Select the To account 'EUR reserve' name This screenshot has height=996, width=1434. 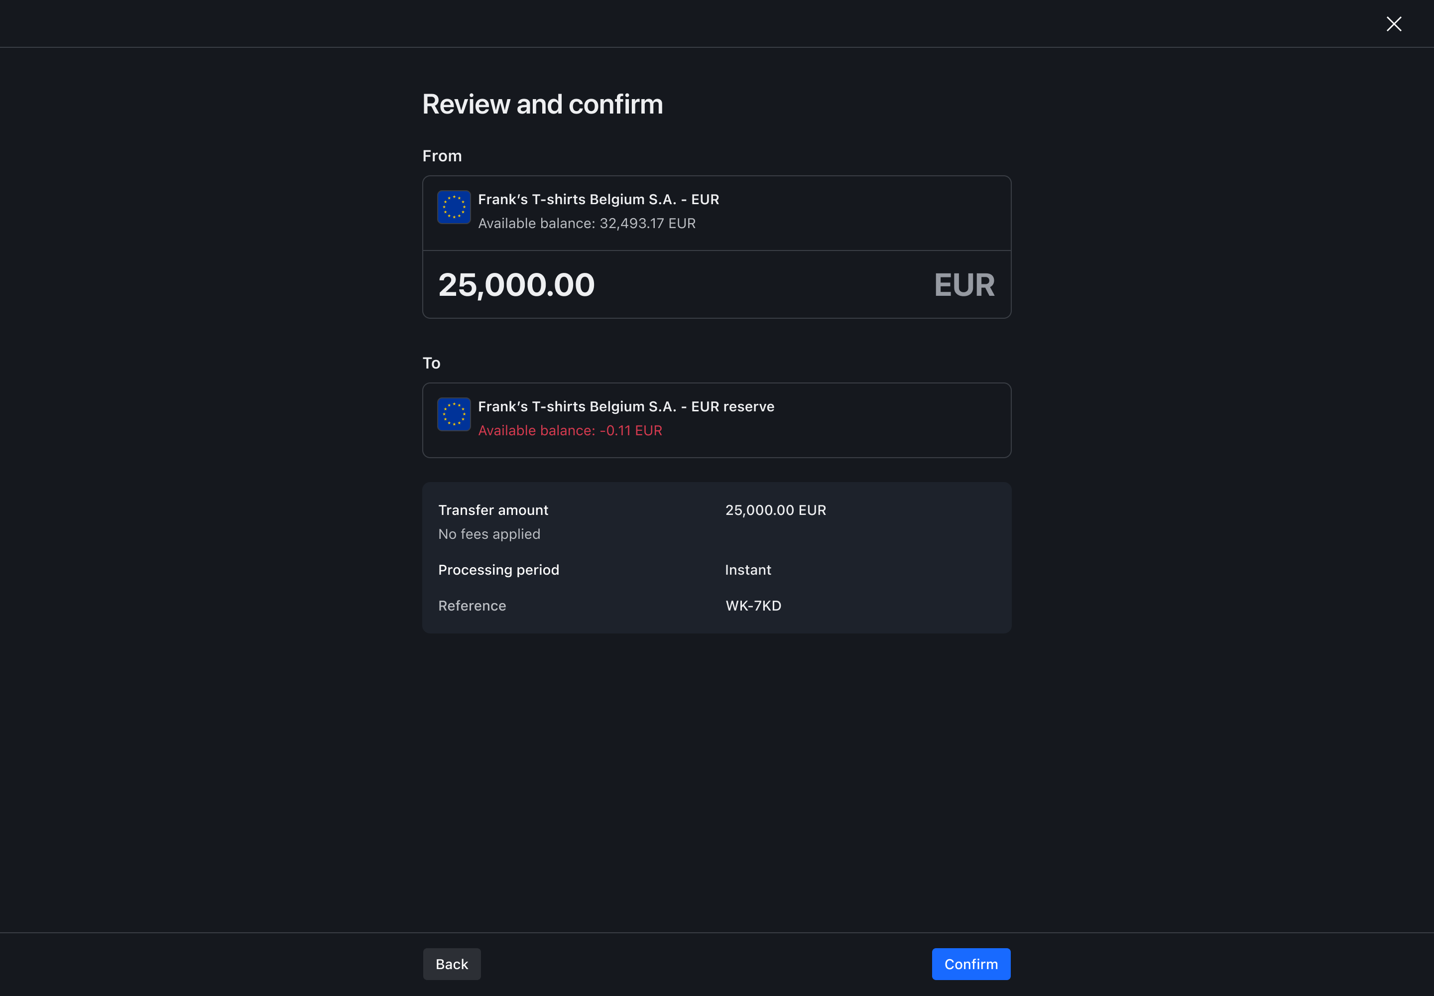click(x=626, y=406)
